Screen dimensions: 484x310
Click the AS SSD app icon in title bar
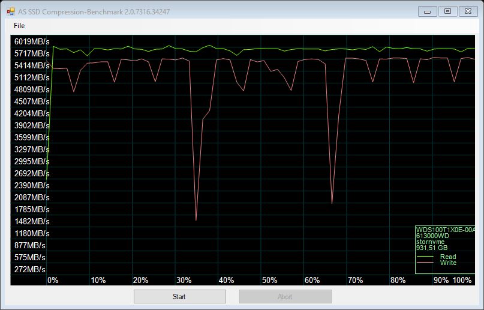pyautogui.click(x=10, y=11)
